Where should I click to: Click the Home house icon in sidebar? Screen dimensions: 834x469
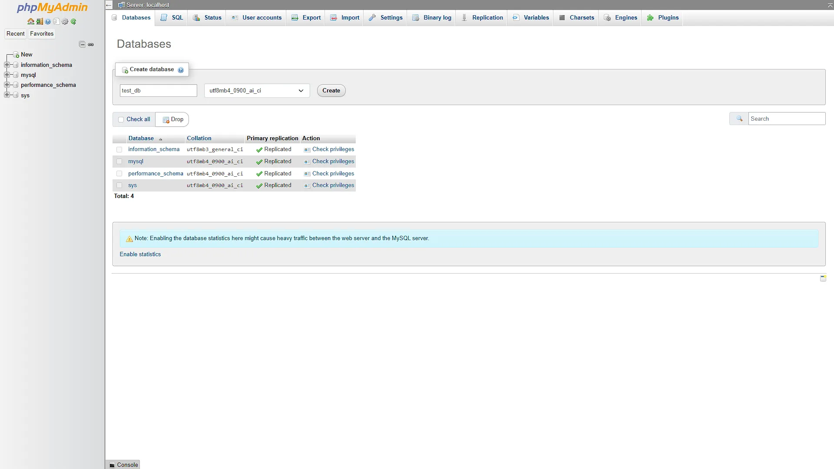coord(31,21)
